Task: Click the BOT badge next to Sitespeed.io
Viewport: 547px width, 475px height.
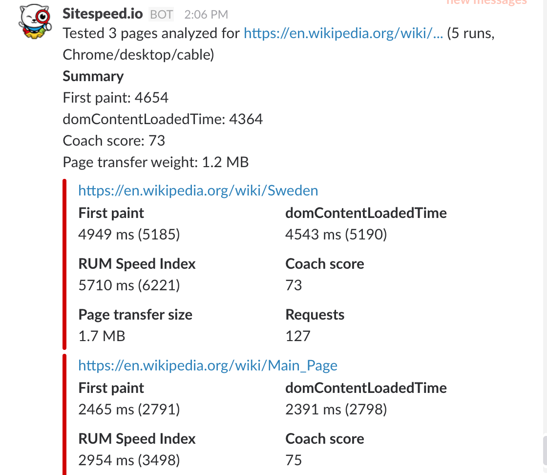Action: tap(161, 14)
